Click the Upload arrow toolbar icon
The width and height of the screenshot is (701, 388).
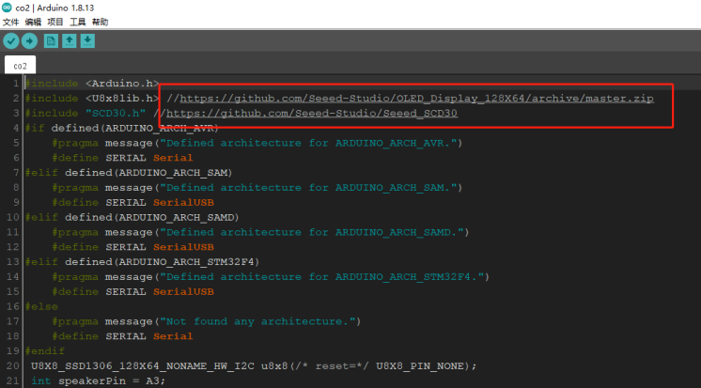click(29, 41)
